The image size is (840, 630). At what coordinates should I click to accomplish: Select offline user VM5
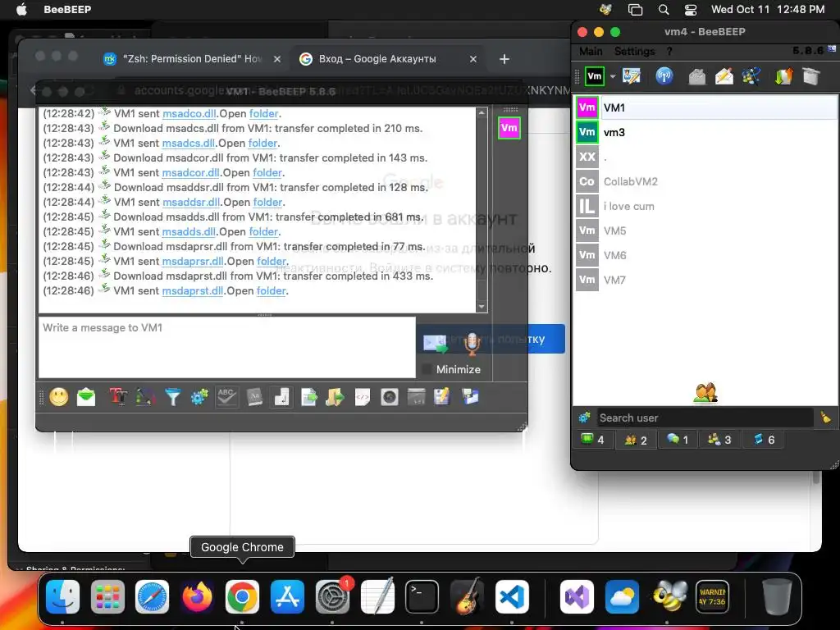point(706,231)
